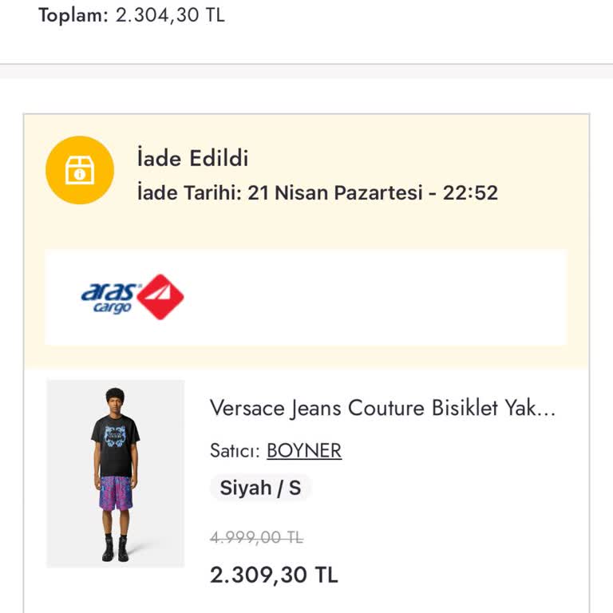The image size is (613, 613).
Task: Click the İade Tarihi date line
Action: click(317, 192)
